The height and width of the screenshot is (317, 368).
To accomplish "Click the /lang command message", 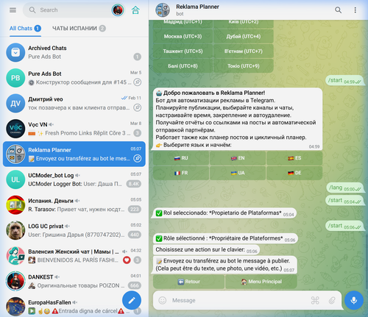I will [344, 188].
